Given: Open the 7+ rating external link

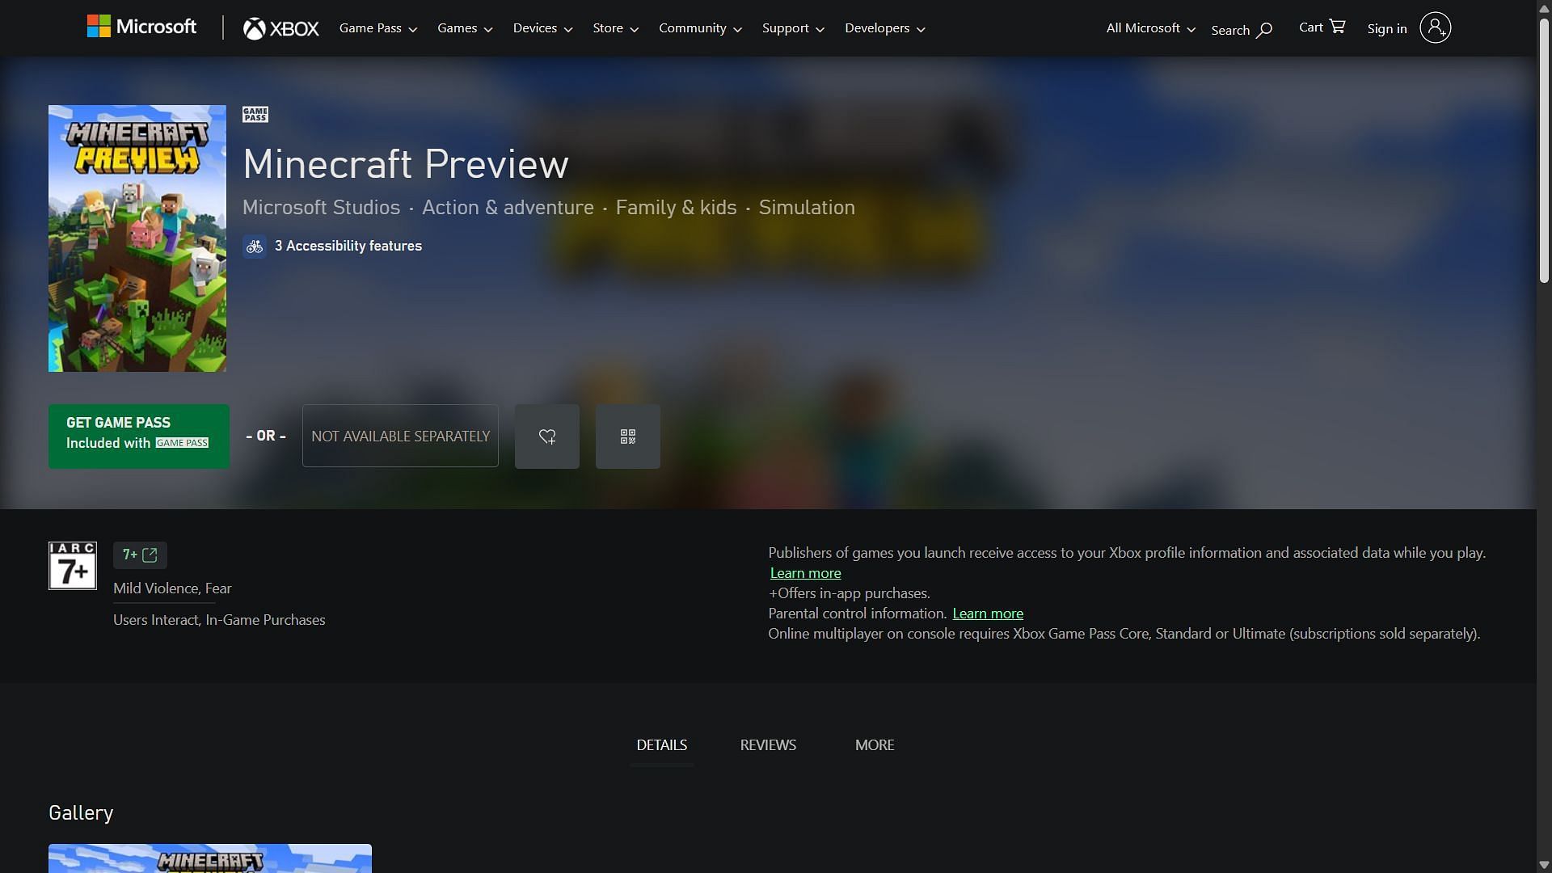Looking at the screenshot, I should click(x=140, y=555).
